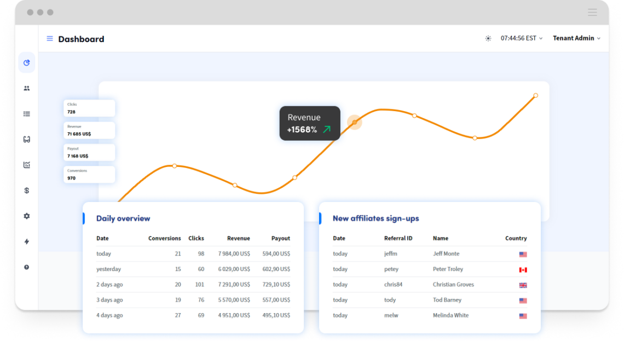
Task: Click the lightning bolt sidebar icon
Action: 26,241
